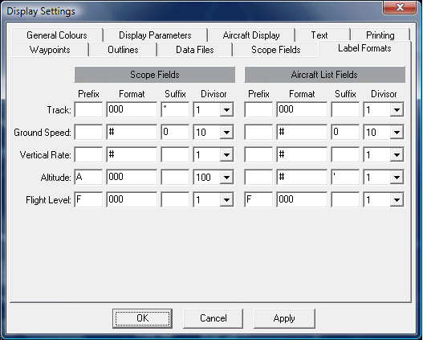423x340 pixels.
Task: Apply the label format changes
Action: point(284,318)
